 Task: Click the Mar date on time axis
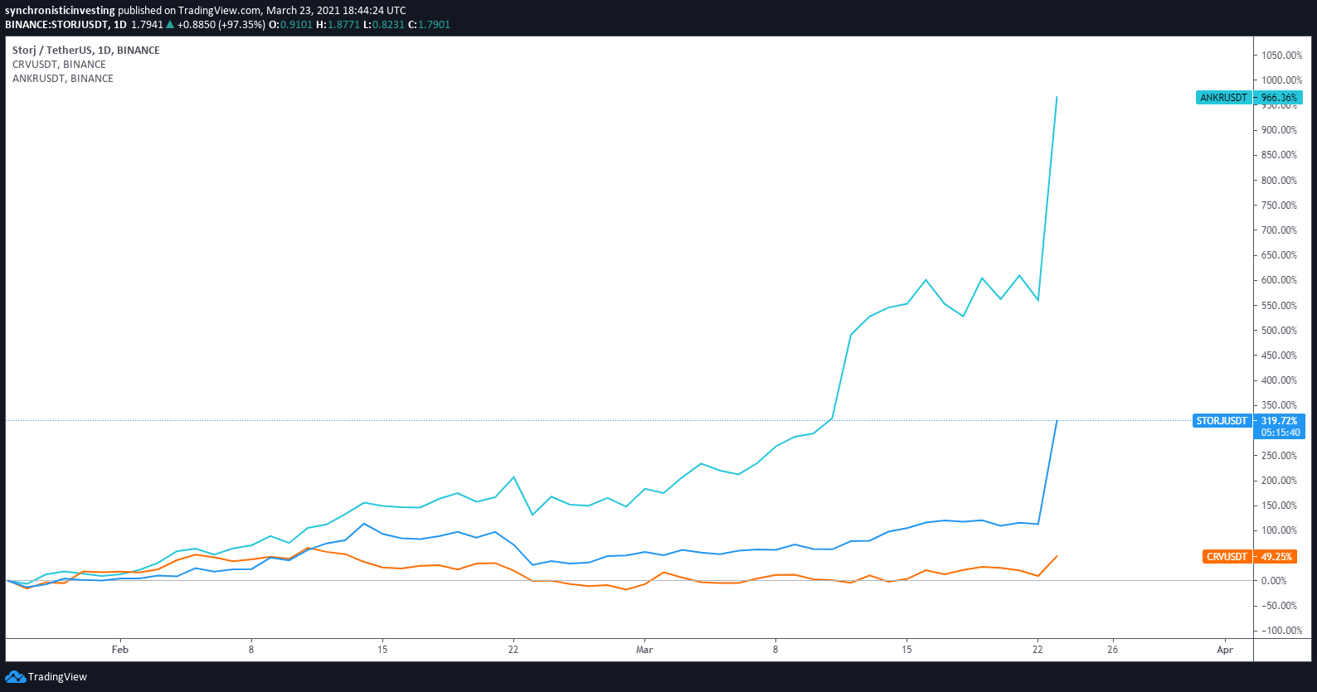pos(644,650)
